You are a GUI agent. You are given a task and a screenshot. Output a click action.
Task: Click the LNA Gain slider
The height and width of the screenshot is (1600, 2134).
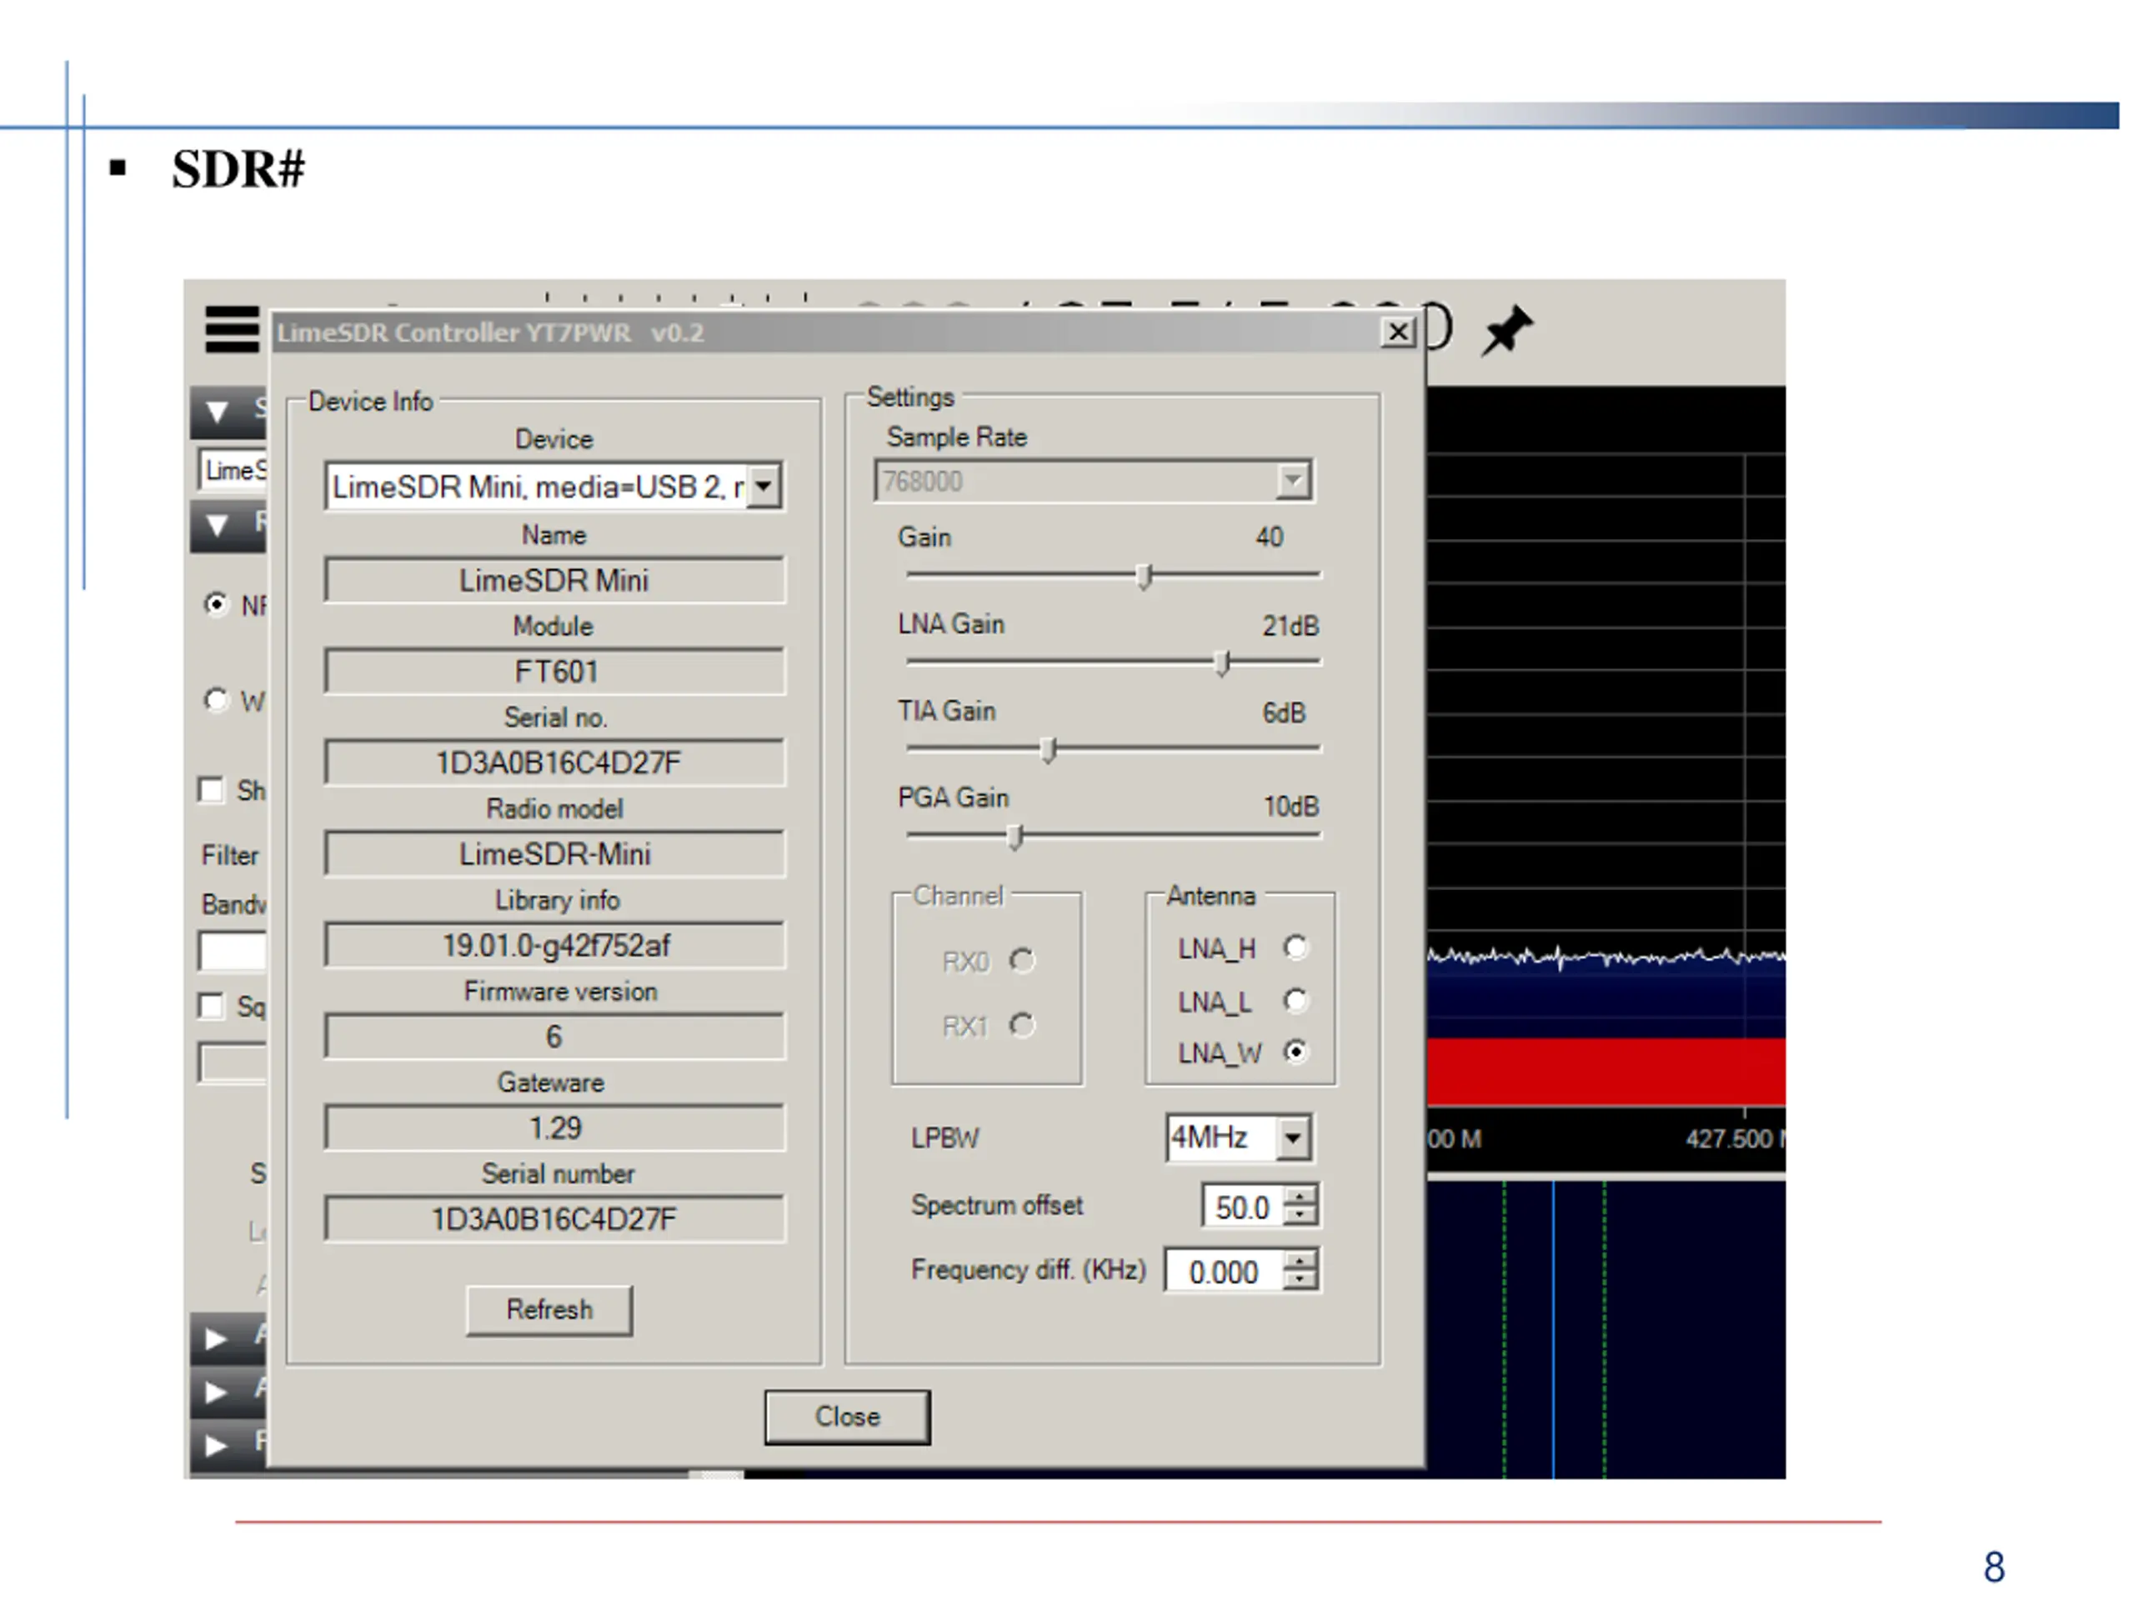click(x=1115, y=662)
